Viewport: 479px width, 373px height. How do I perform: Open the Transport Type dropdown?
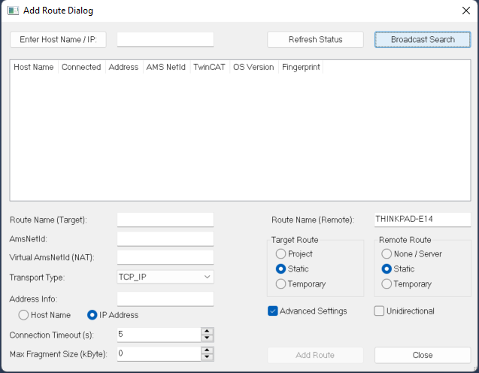[x=165, y=277]
